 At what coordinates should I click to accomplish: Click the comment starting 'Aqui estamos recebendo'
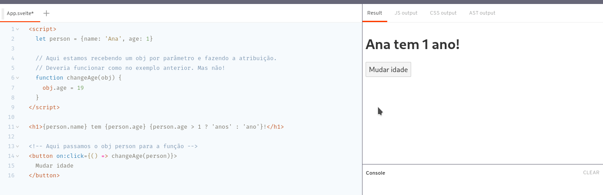click(x=156, y=58)
